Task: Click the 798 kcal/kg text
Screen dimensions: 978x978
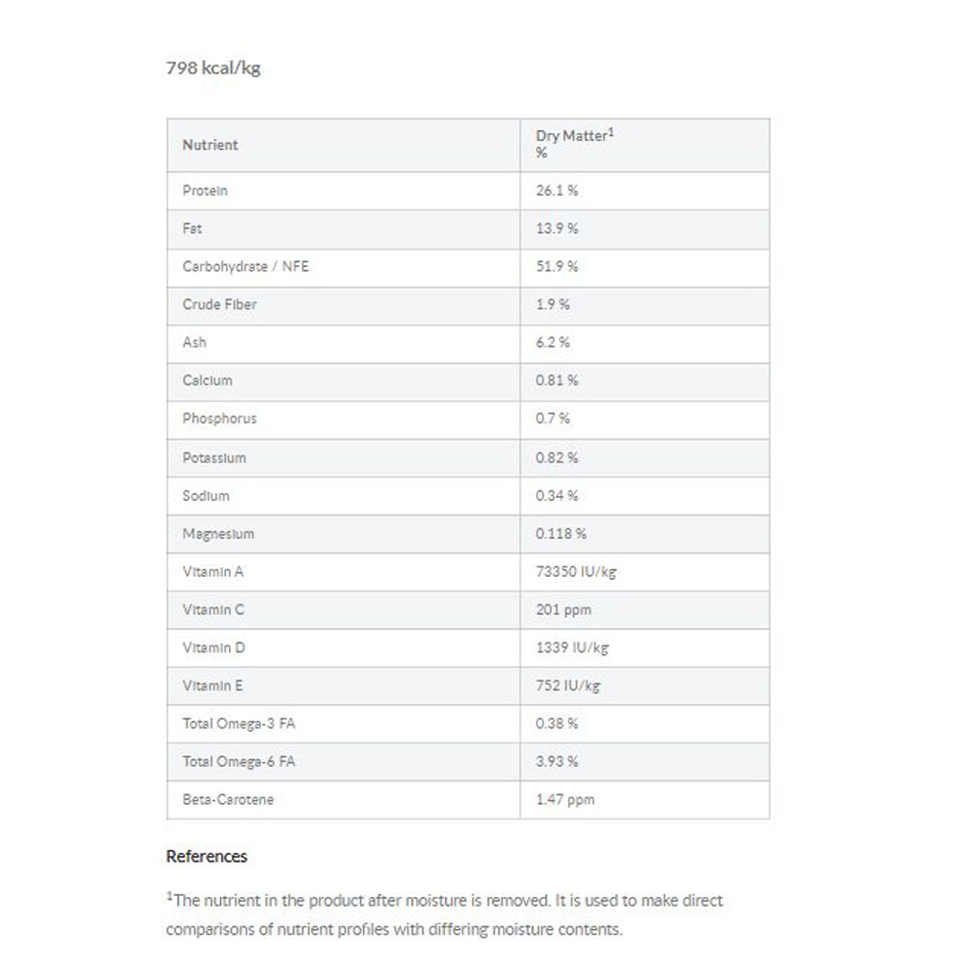Action: click(x=213, y=68)
